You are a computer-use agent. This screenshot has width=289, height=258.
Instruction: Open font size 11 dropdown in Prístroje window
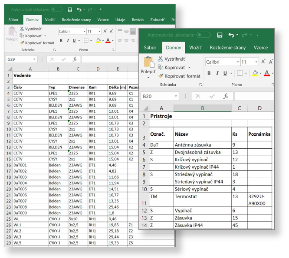pyautogui.click(x=256, y=62)
